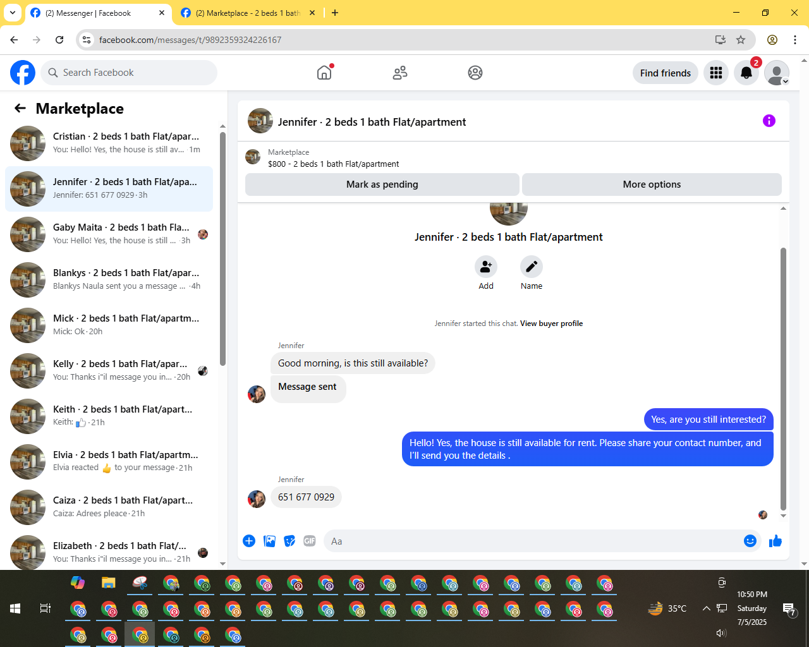Image resolution: width=809 pixels, height=647 pixels.
Task: Open Facebook home feed icon
Action: point(324,73)
